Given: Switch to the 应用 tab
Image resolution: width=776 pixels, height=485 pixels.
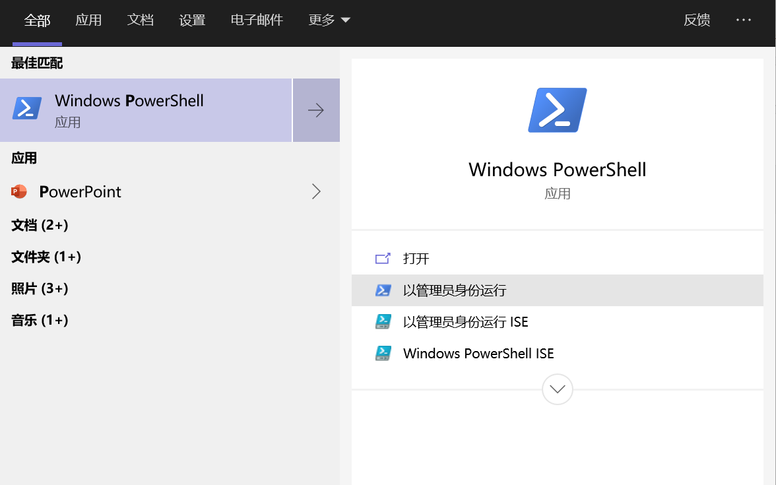Looking at the screenshot, I should click(x=88, y=20).
